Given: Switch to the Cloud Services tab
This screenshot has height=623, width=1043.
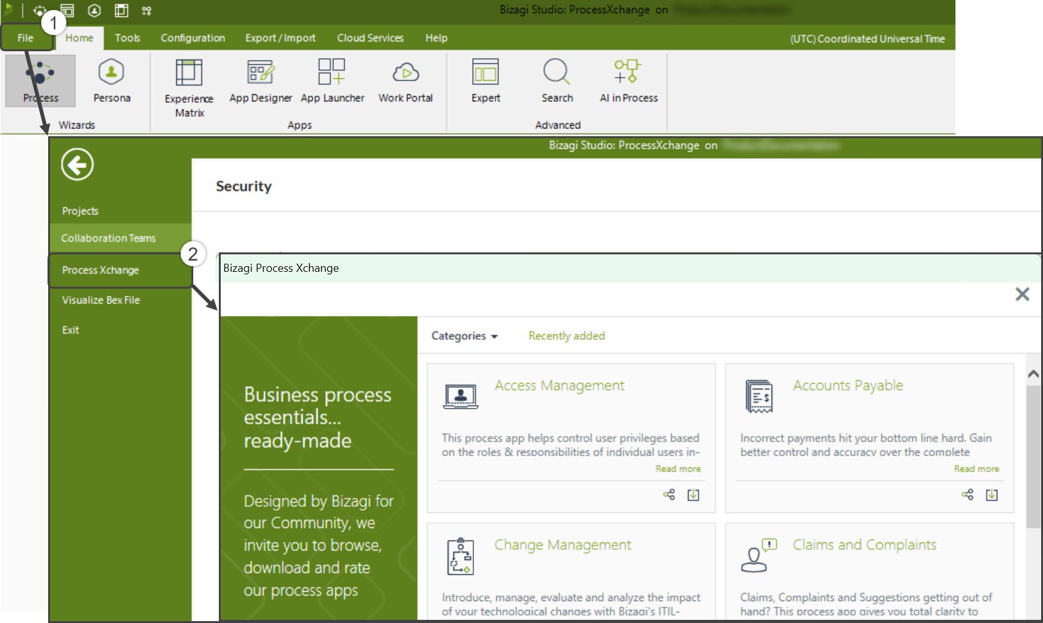Looking at the screenshot, I should pyautogui.click(x=370, y=38).
